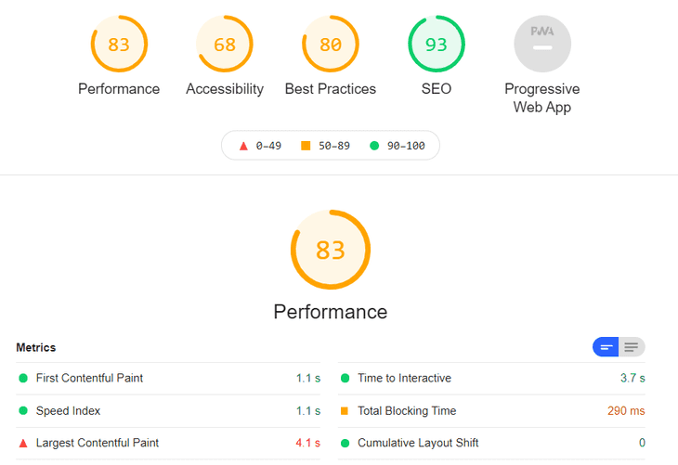Expand the First Contentful Paint metric
The height and width of the screenshot is (465, 678).
89,378
